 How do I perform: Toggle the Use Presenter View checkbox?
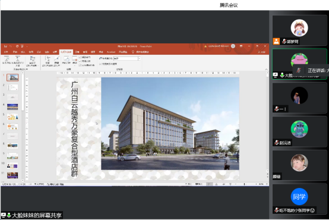(x=100, y=64)
